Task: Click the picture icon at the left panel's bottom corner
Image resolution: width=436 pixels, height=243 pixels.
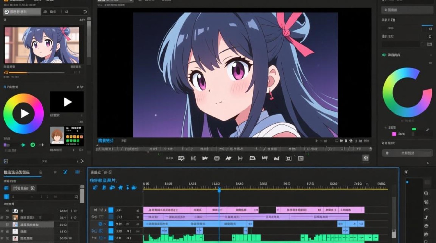Action: 6,161
